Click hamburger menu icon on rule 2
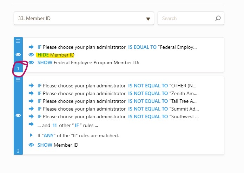 coord(18,80)
